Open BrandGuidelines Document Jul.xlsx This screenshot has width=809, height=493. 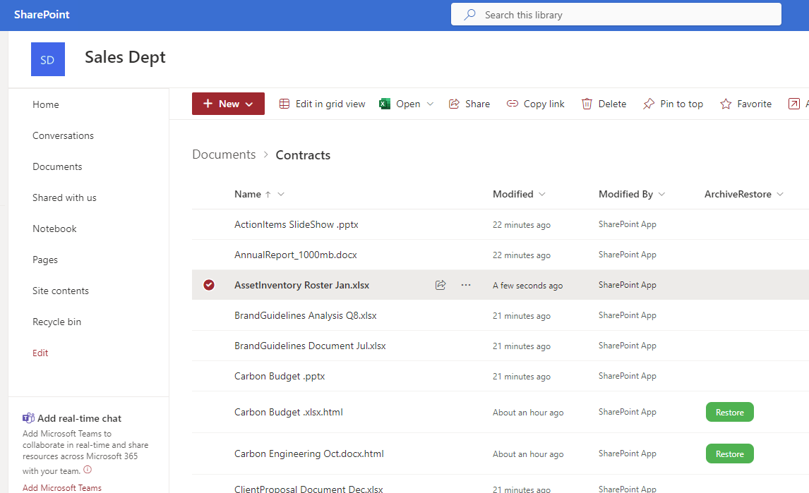[x=310, y=346]
